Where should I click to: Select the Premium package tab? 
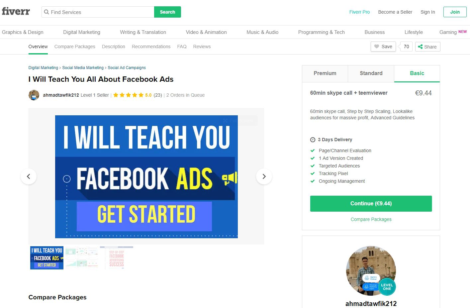325,73
